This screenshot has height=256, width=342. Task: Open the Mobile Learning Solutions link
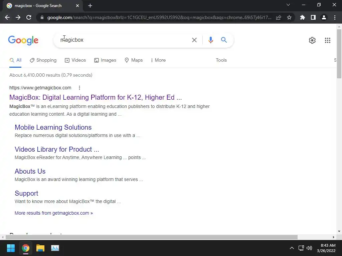point(53,127)
